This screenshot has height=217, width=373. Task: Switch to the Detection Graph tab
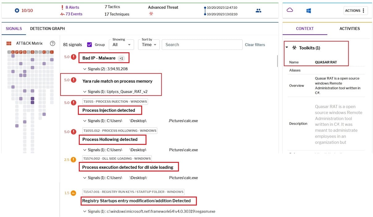[47, 28]
